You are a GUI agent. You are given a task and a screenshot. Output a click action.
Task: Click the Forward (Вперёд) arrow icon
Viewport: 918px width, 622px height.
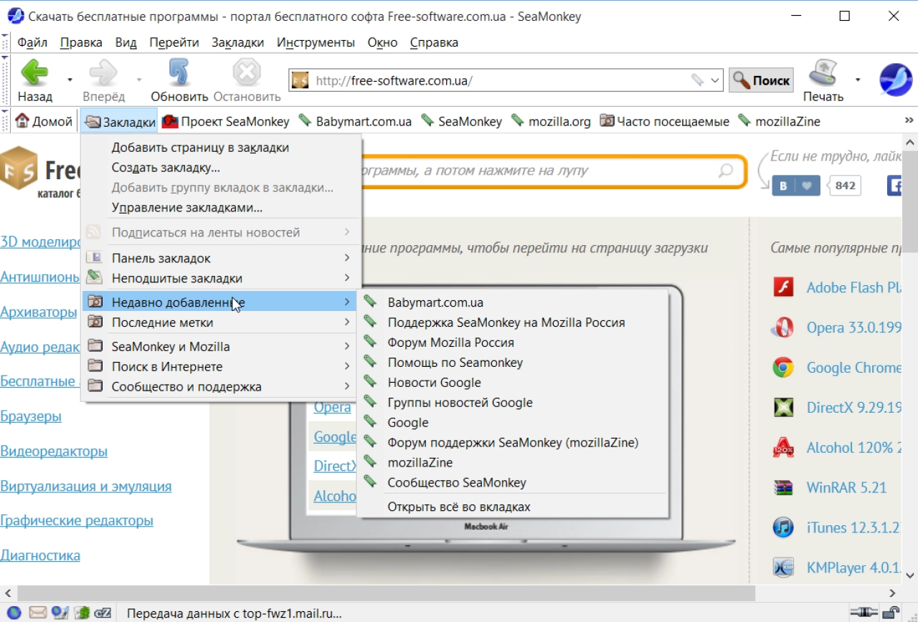tap(103, 74)
